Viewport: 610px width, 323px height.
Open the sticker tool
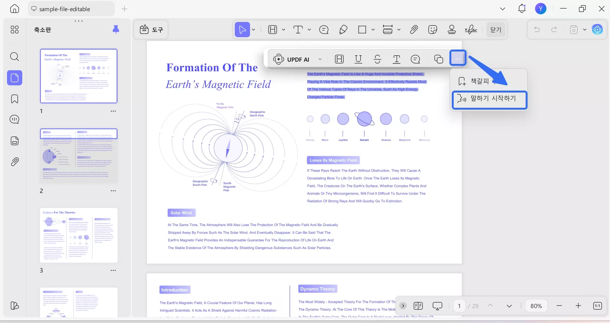coord(433,30)
